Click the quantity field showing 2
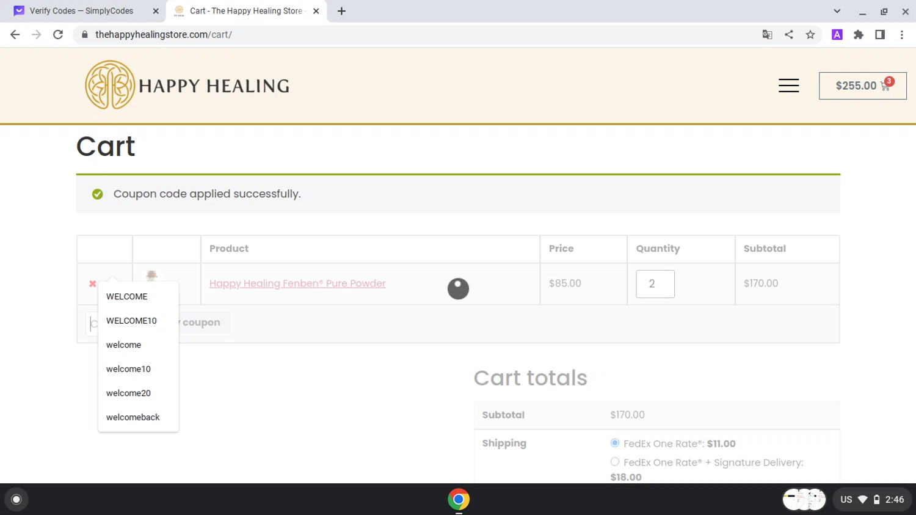This screenshot has width=916, height=515. [655, 284]
